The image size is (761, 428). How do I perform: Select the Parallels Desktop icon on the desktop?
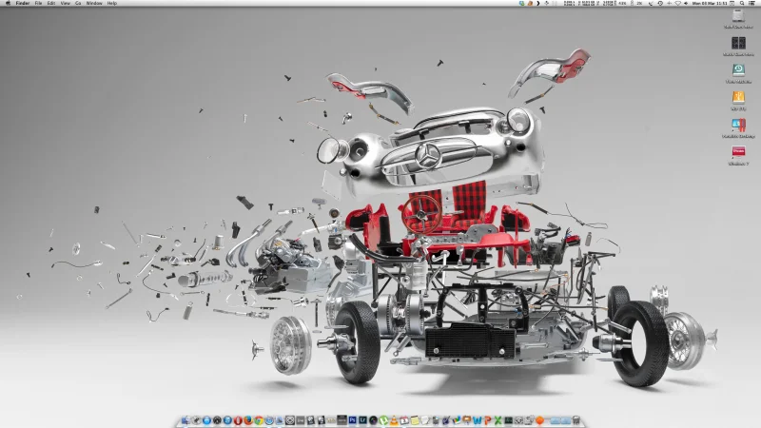[x=738, y=125]
